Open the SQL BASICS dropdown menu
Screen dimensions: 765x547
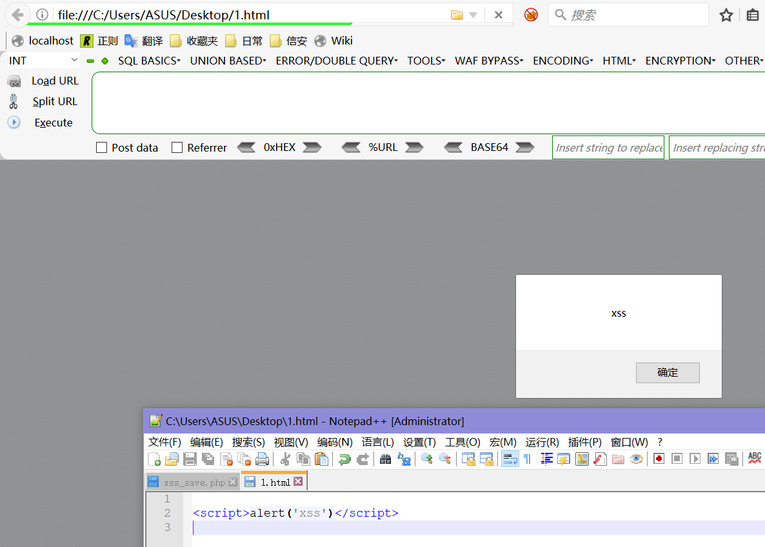[149, 61]
